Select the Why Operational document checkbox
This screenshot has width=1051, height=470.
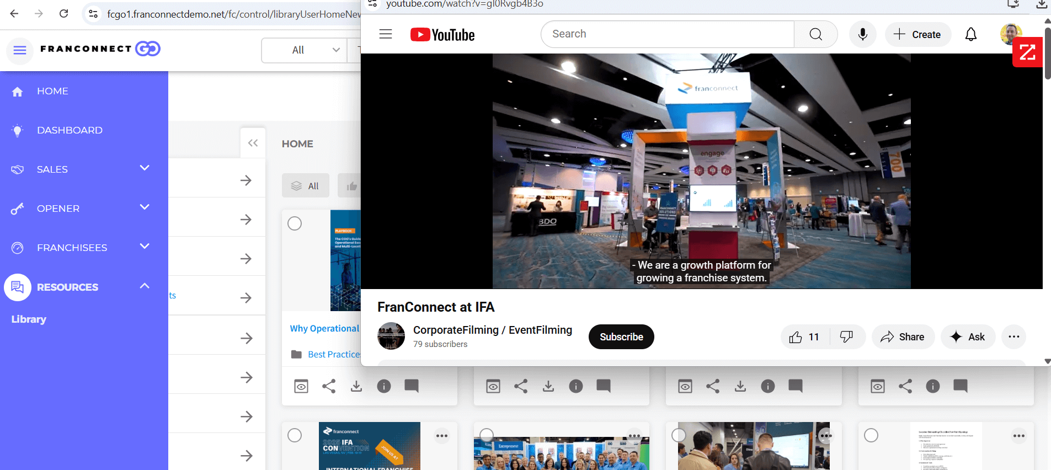[x=295, y=223]
